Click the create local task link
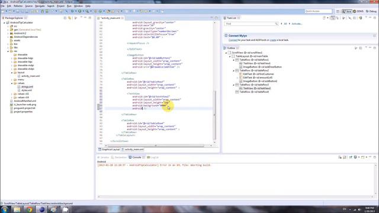This screenshot has height=213, width=379. (273, 40)
